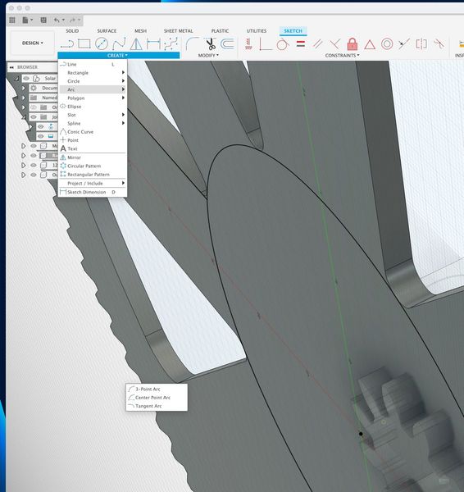The height and width of the screenshot is (492, 464).
Task: Toggle visibility of the Solar component
Action: 26,78
